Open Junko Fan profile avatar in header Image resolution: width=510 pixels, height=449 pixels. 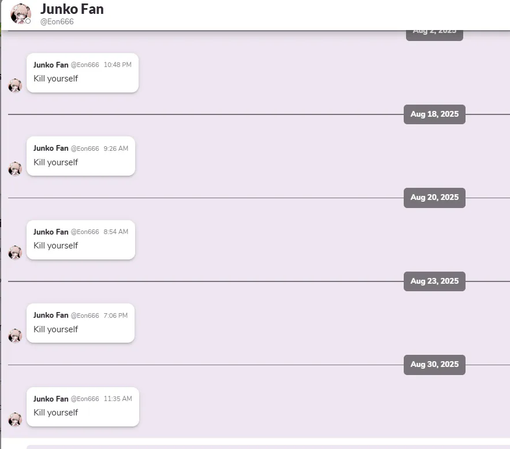click(20, 14)
